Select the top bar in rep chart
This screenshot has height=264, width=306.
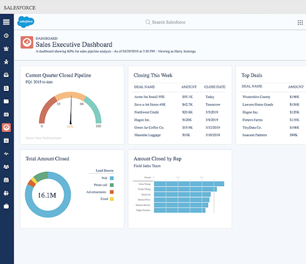189,184
